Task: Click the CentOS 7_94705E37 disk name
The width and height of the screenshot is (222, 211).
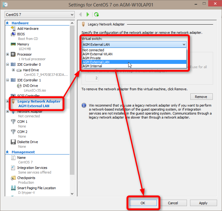Action: coord(46,75)
